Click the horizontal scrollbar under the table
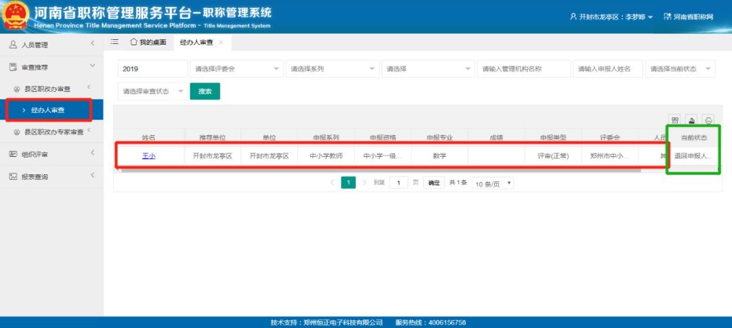The width and height of the screenshot is (732, 328). pos(380,170)
